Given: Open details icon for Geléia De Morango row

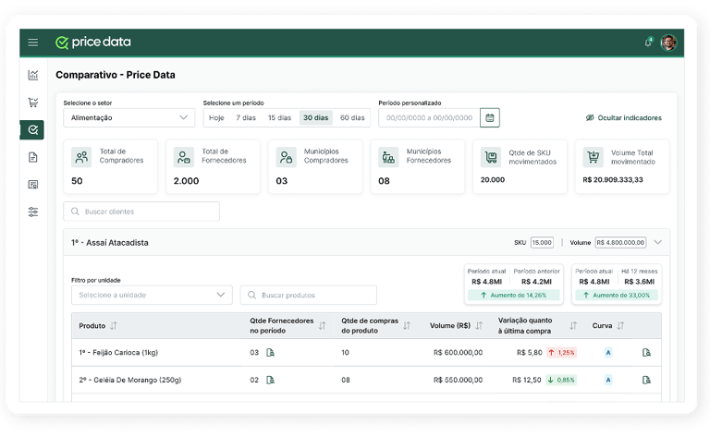Looking at the screenshot, I should [x=646, y=380].
